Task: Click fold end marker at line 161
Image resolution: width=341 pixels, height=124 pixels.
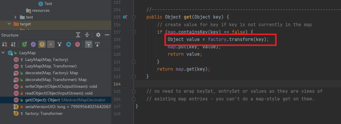Action: (134, 62)
